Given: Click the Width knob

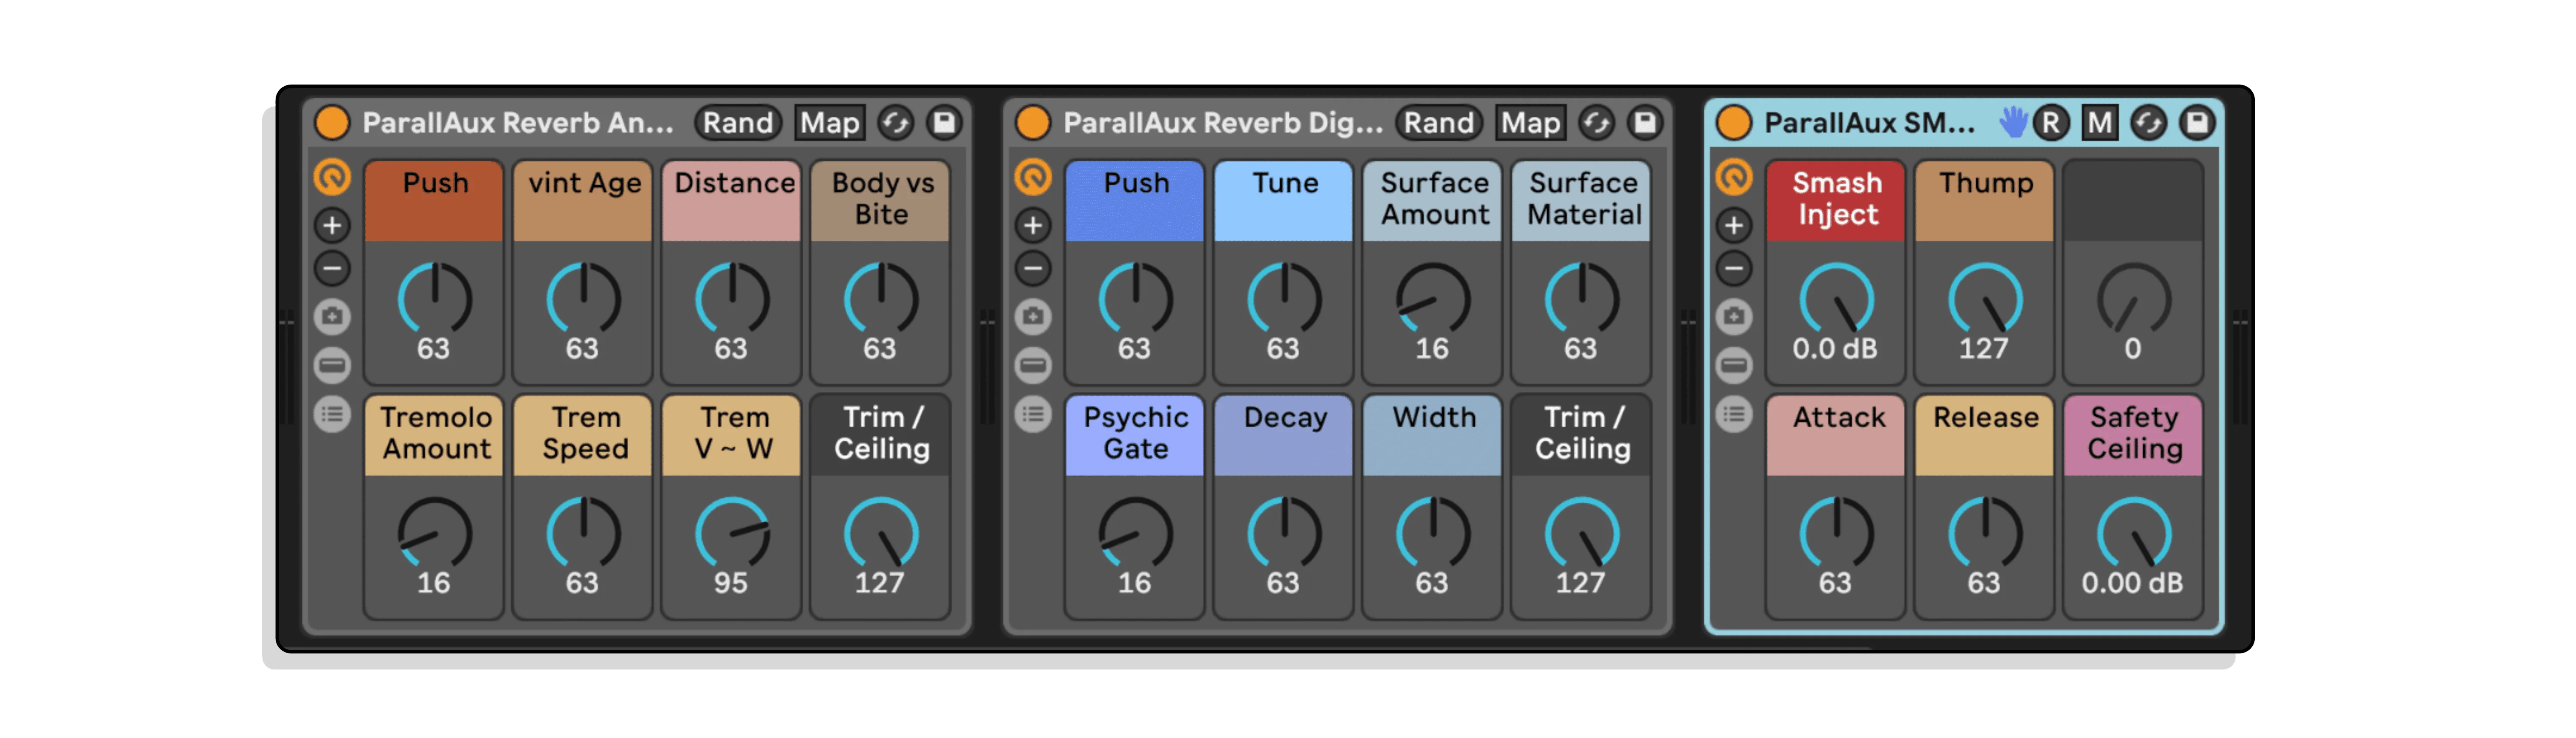Looking at the screenshot, I should [x=1433, y=533].
